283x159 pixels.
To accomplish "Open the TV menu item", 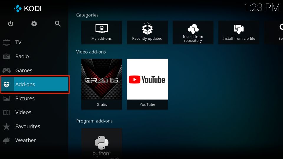I will (34, 42).
